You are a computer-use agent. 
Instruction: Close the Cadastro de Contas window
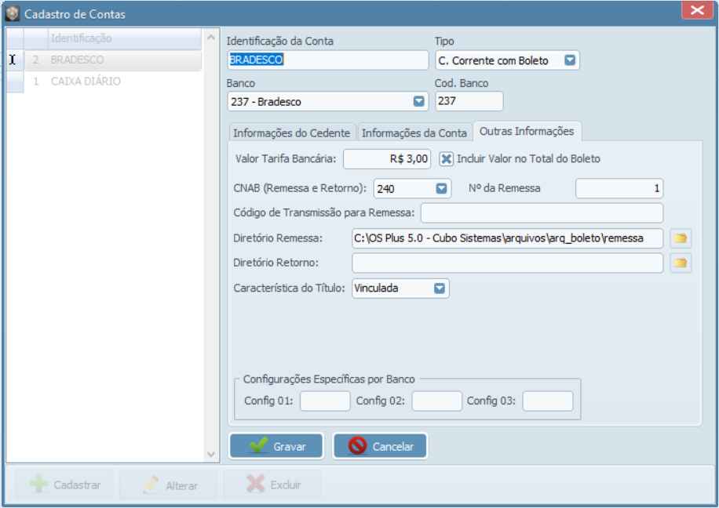(x=697, y=9)
